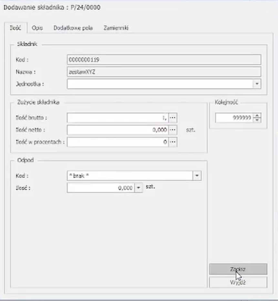
Task: Open ellipsis button next to Ilość w procentach
Action: click(x=173, y=142)
